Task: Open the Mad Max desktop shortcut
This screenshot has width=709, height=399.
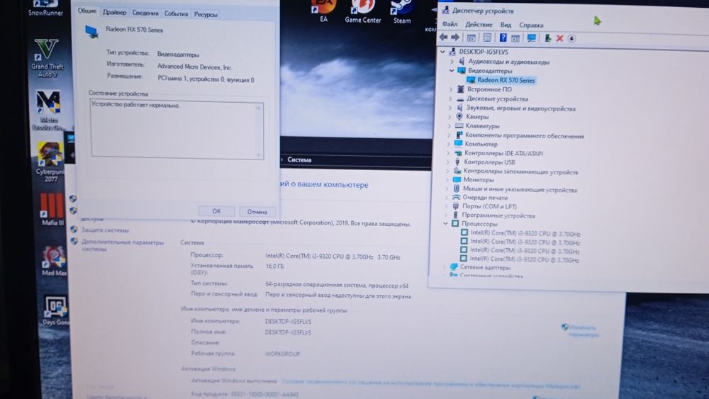Action: pos(55,261)
